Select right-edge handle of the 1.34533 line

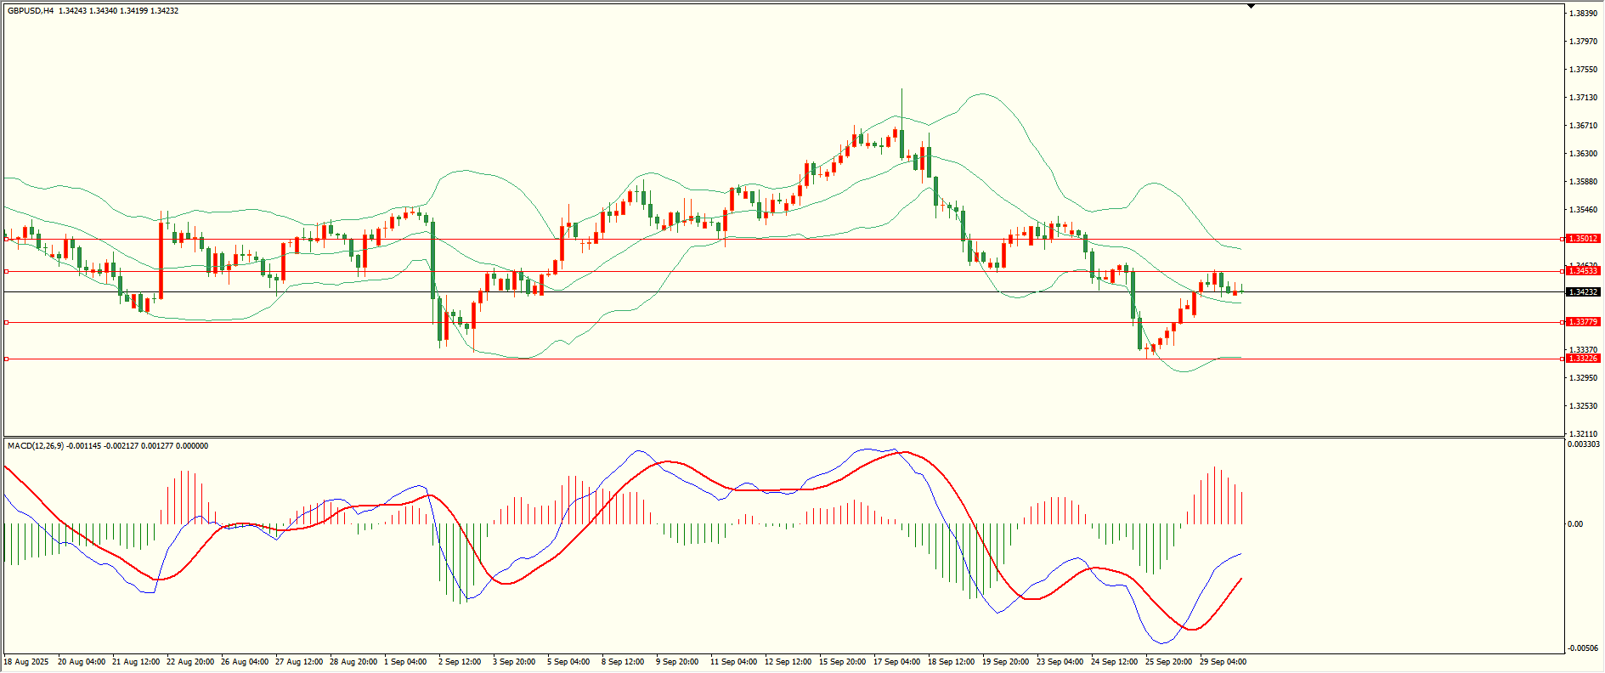[1562, 271]
